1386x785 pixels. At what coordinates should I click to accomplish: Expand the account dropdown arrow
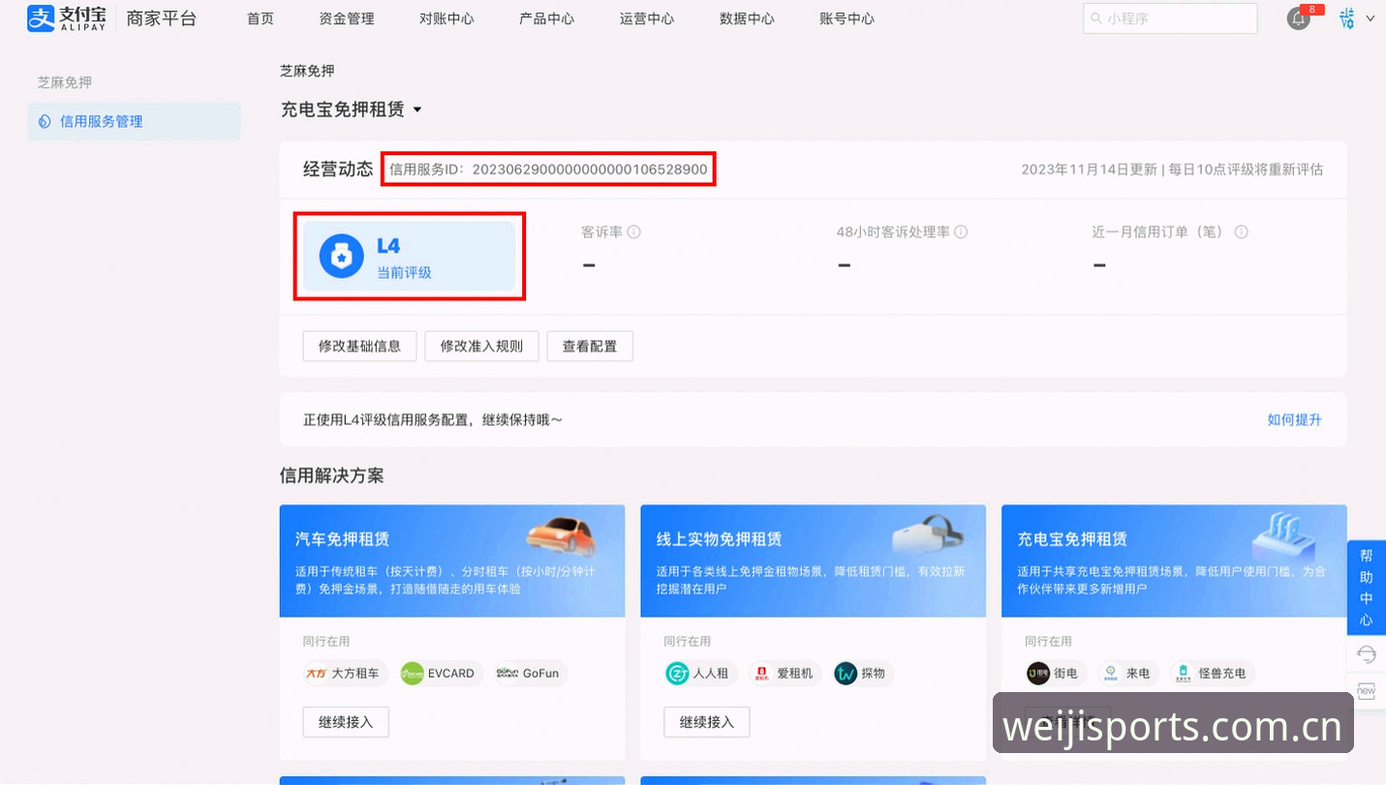[x=1370, y=18]
